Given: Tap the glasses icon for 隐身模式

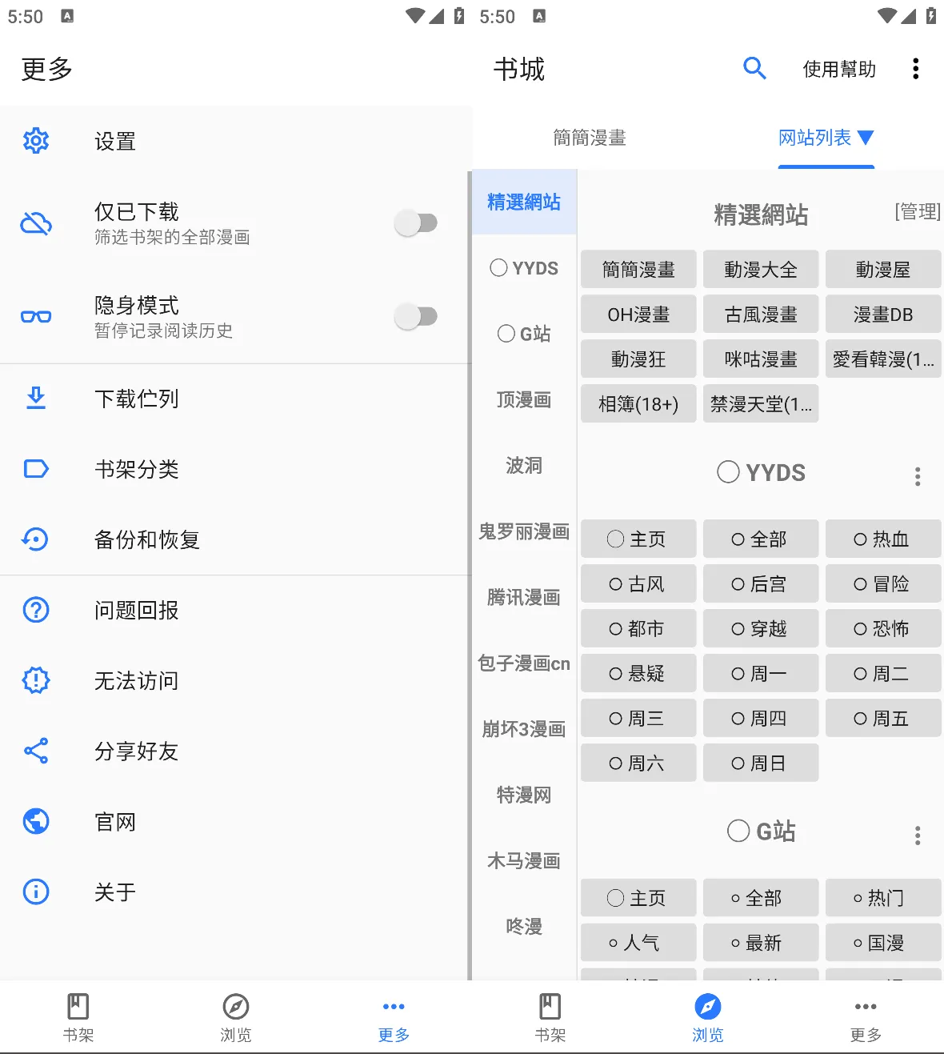Looking at the screenshot, I should coord(35,316).
